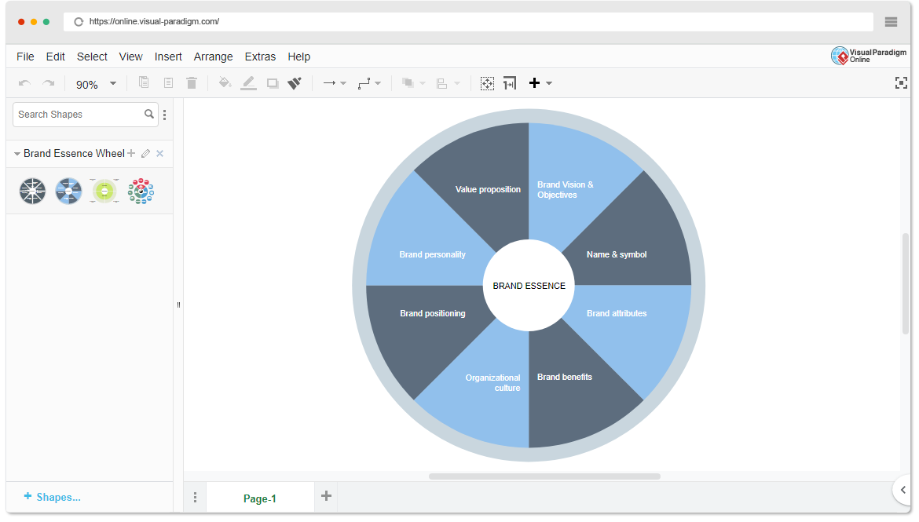Open the Arrange menu
919x522 pixels.
(213, 57)
